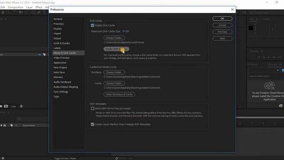The height and width of the screenshot is (160, 284).
Task: Select Memory preferences category
Action: (58, 77)
